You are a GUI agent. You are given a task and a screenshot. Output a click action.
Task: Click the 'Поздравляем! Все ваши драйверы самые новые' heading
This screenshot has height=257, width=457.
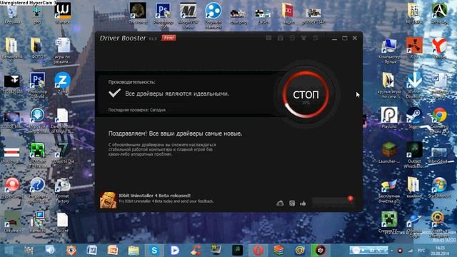[x=175, y=133]
